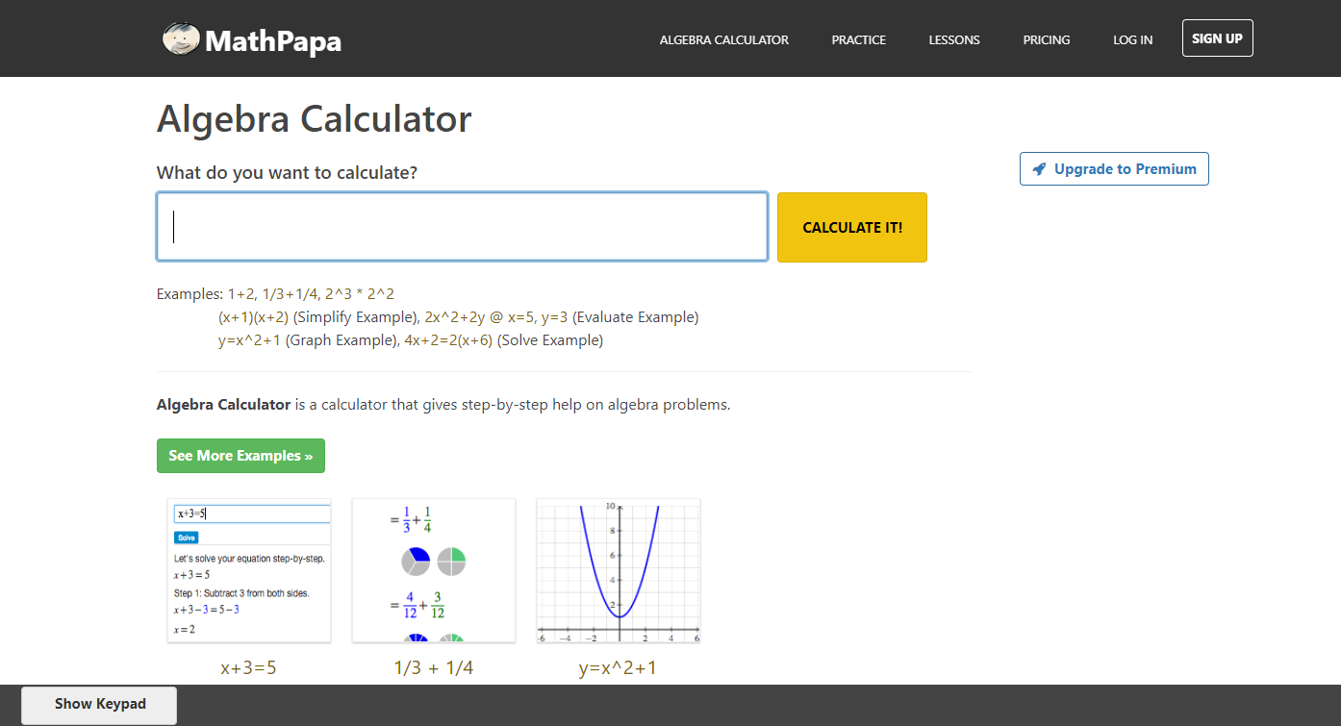The height and width of the screenshot is (726, 1341).
Task: Click the Sign Up button
Action: 1217,38
